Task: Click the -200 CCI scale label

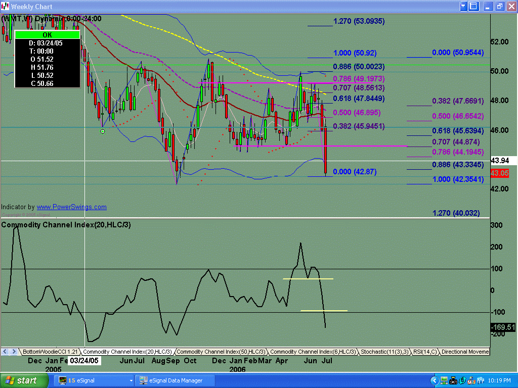Action: point(498,334)
